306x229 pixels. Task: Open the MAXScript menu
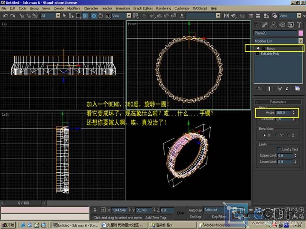click(200, 8)
